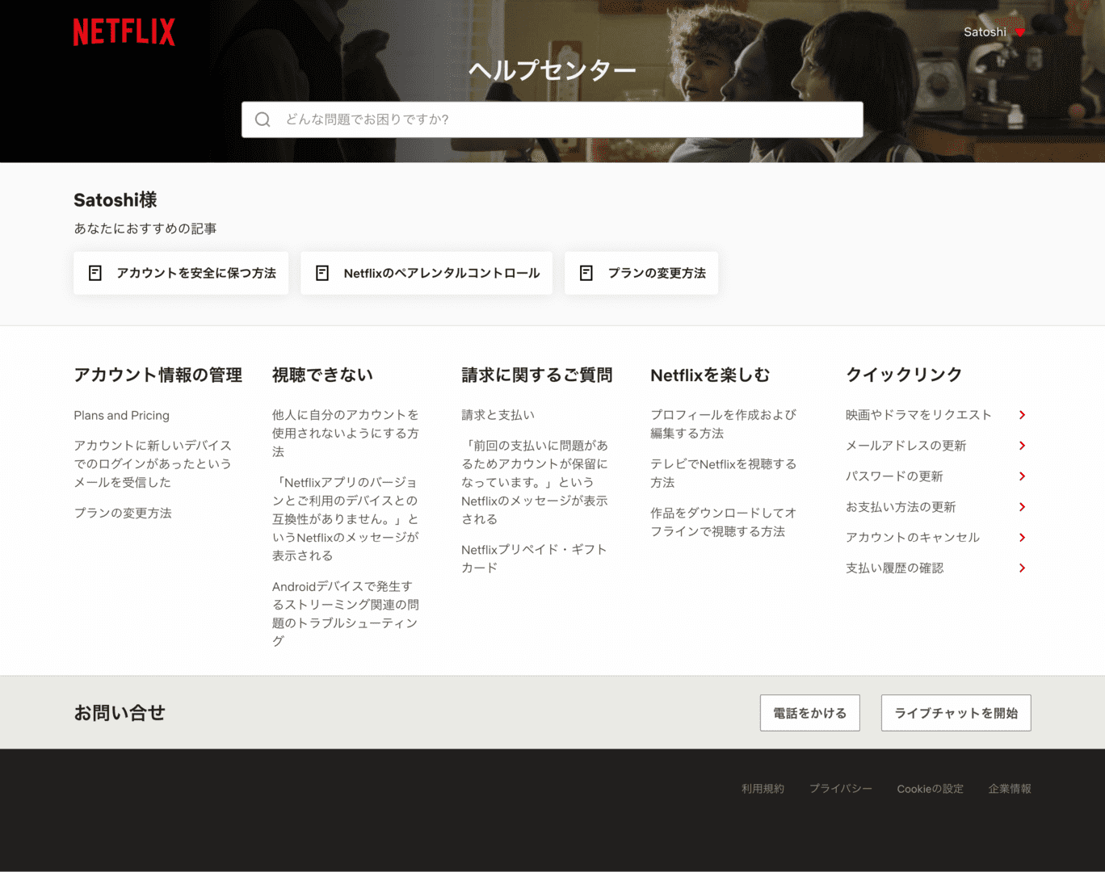
Task: Open 企業情報 footer link
Action: [1010, 789]
